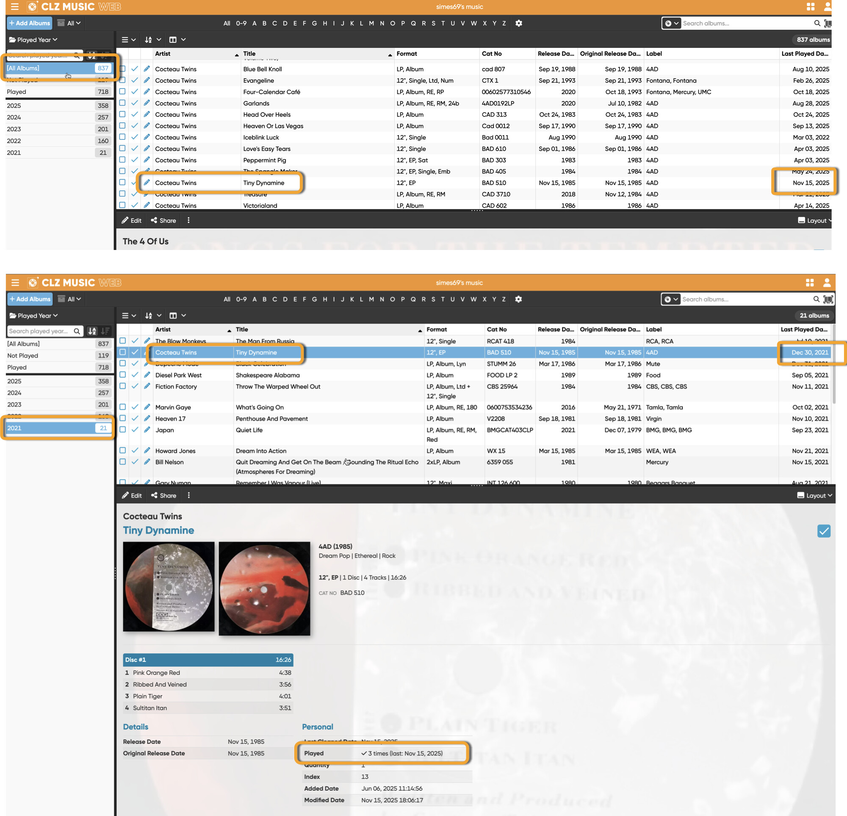Open the user account icon in lower header
847x816 pixels.
(x=826, y=282)
